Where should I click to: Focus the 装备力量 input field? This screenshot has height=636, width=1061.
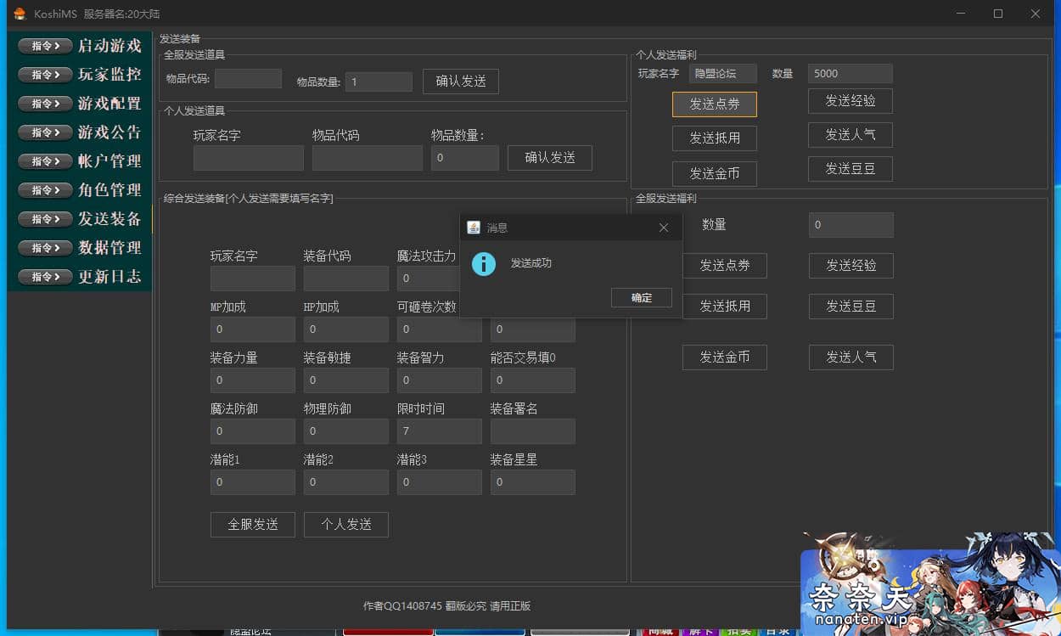click(x=253, y=380)
